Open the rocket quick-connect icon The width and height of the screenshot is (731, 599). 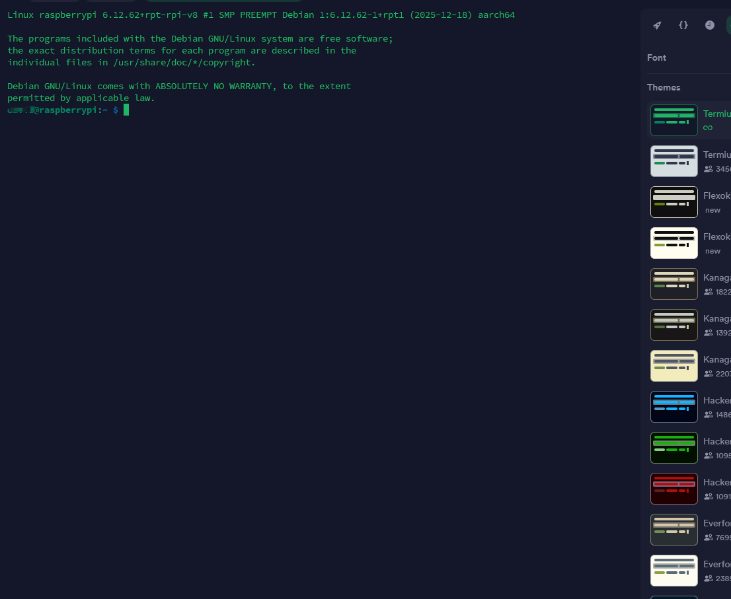point(657,25)
